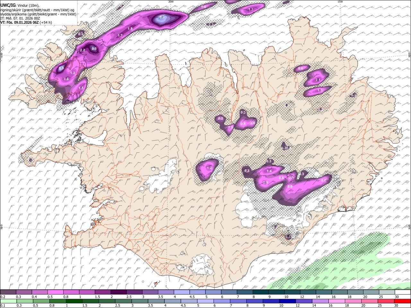The height and width of the screenshot is (308, 411).
Task: Select bright pink upper legend swatch at 0.5
Action: 55,292
